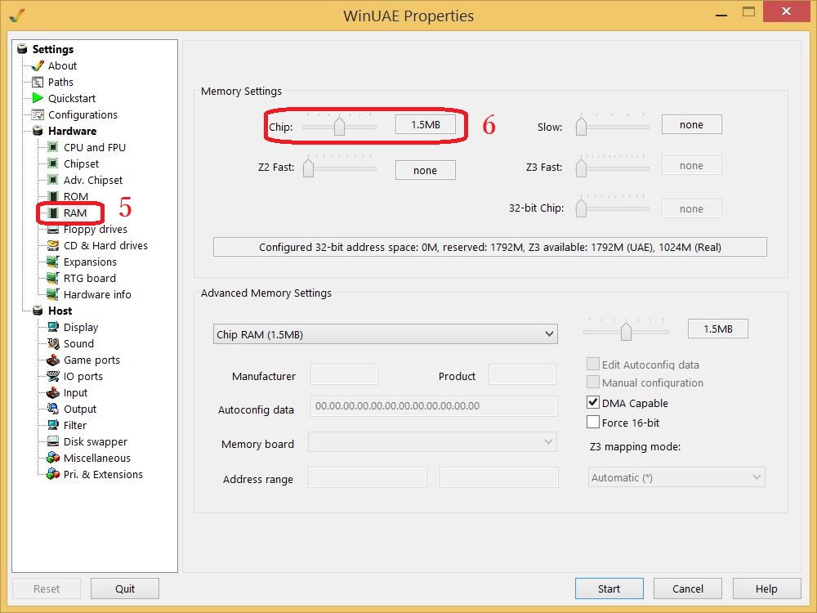Toggle Edit Autoconfig data checkbox
This screenshot has width=817, height=613.
click(593, 364)
